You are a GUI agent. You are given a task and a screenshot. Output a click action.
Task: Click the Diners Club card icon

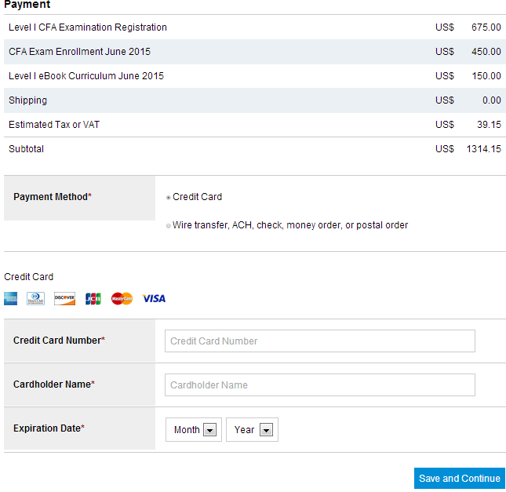pyautogui.click(x=36, y=298)
